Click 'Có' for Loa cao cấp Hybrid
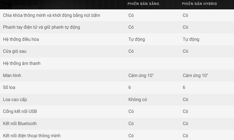The height and width of the screenshot is (140, 234). [x=185, y=100]
